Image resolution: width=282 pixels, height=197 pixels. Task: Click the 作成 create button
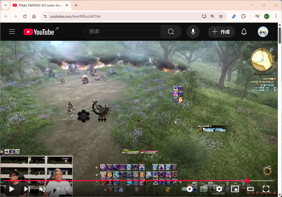pyautogui.click(x=221, y=32)
